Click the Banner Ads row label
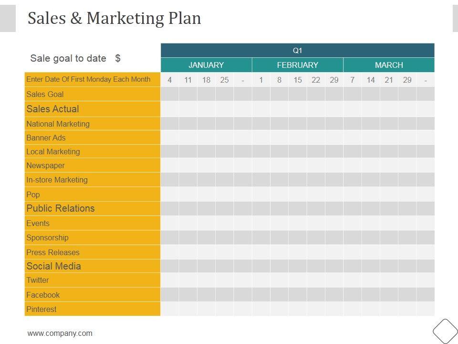Viewport: 458px width, 344px height. (46, 138)
